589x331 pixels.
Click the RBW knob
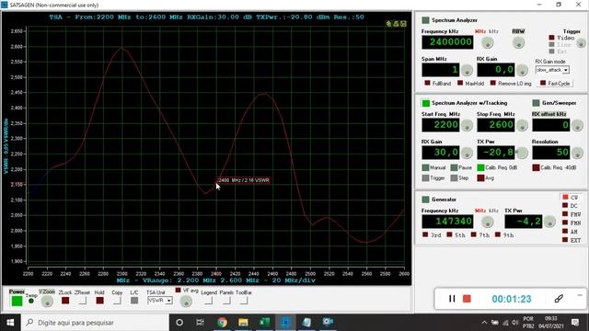tap(518, 43)
